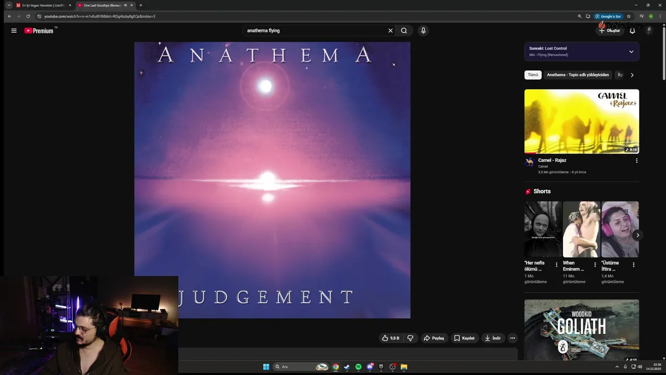This screenshot has height=375, width=666.
Task: Show more filter chips with right chevron
Action: click(x=632, y=75)
